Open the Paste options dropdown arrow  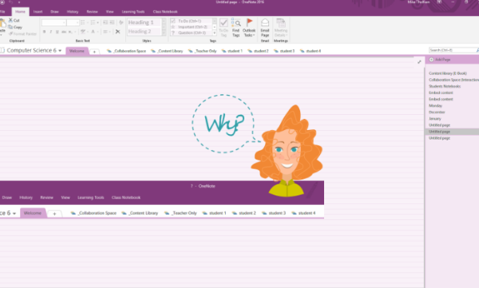1,35
